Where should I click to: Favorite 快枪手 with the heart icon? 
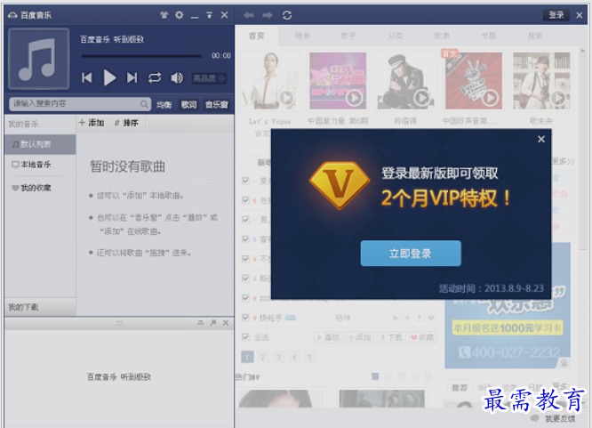click(431, 318)
